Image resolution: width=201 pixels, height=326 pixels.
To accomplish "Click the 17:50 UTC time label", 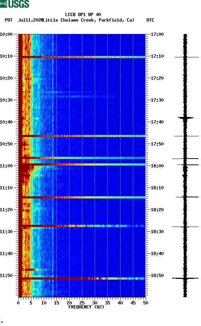I will pyautogui.click(x=157, y=144).
